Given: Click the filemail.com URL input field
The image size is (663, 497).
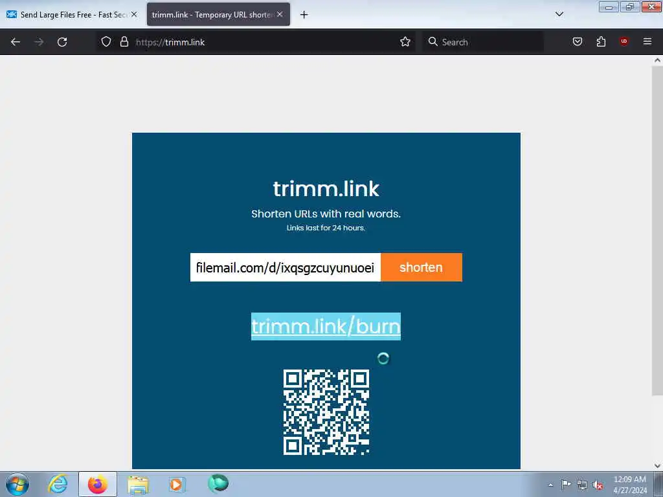Looking at the screenshot, I should click(286, 267).
